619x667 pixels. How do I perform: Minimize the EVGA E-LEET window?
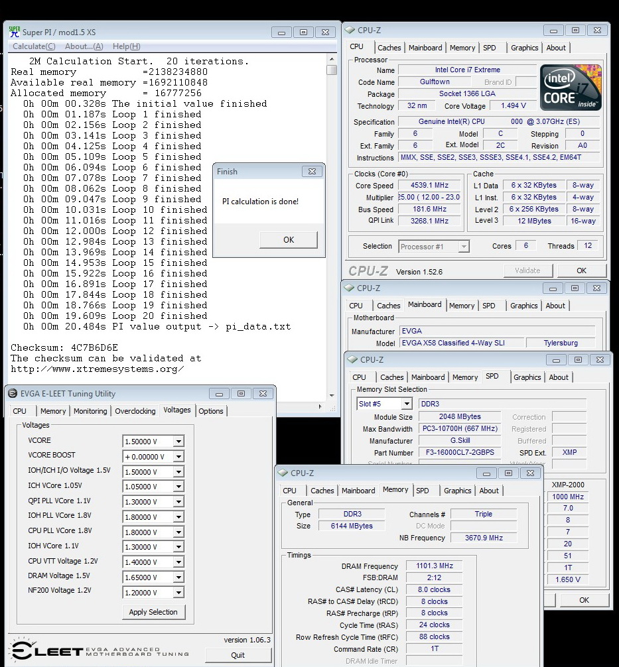(219, 394)
